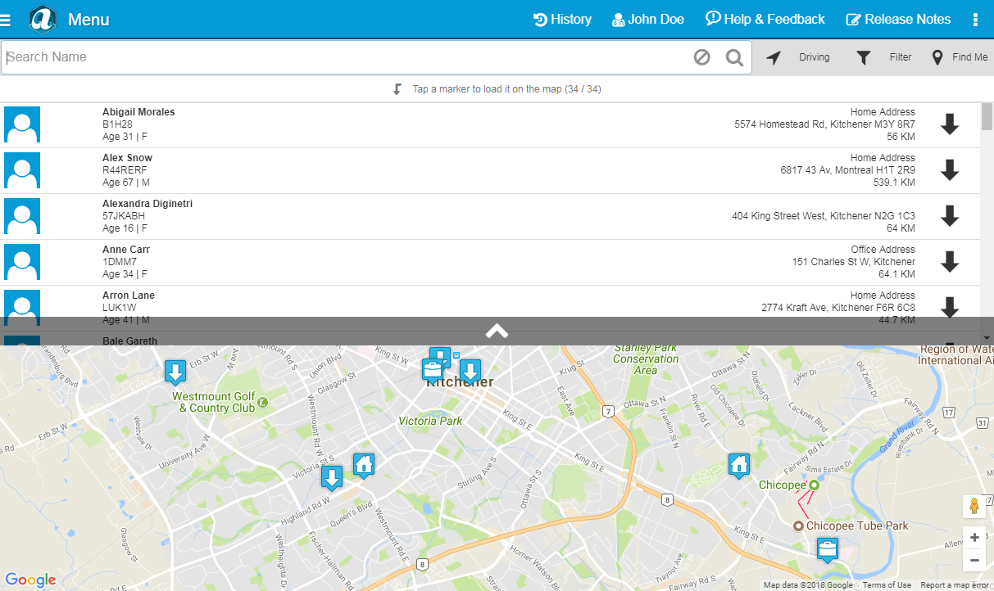Load Abigail Morales on the map arrow

(950, 124)
